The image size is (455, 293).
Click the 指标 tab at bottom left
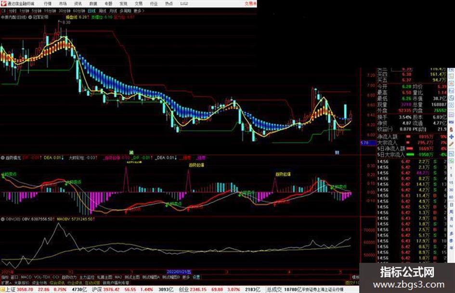click(5, 277)
